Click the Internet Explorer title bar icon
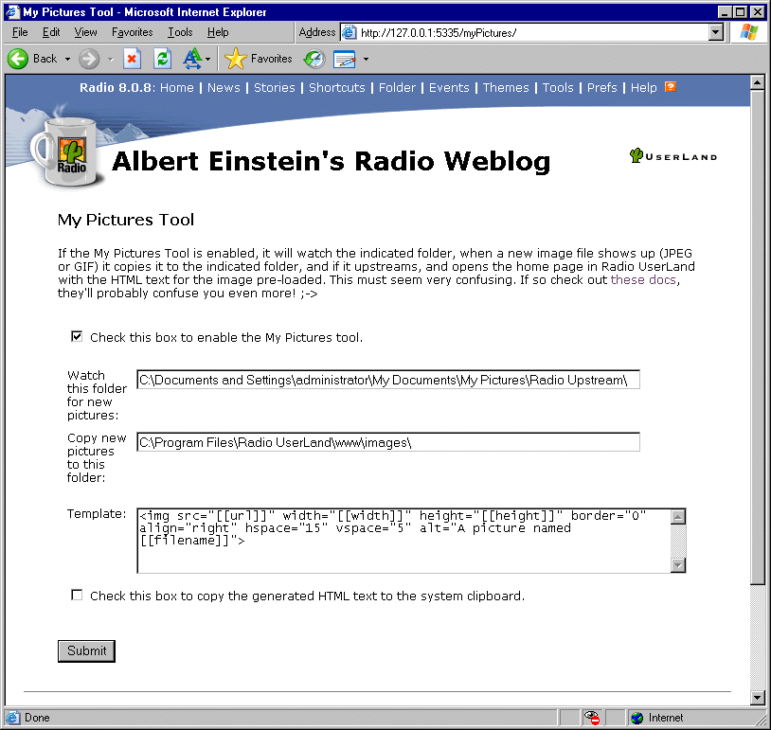Screen dimensions: 771x730 coord(12,11)
